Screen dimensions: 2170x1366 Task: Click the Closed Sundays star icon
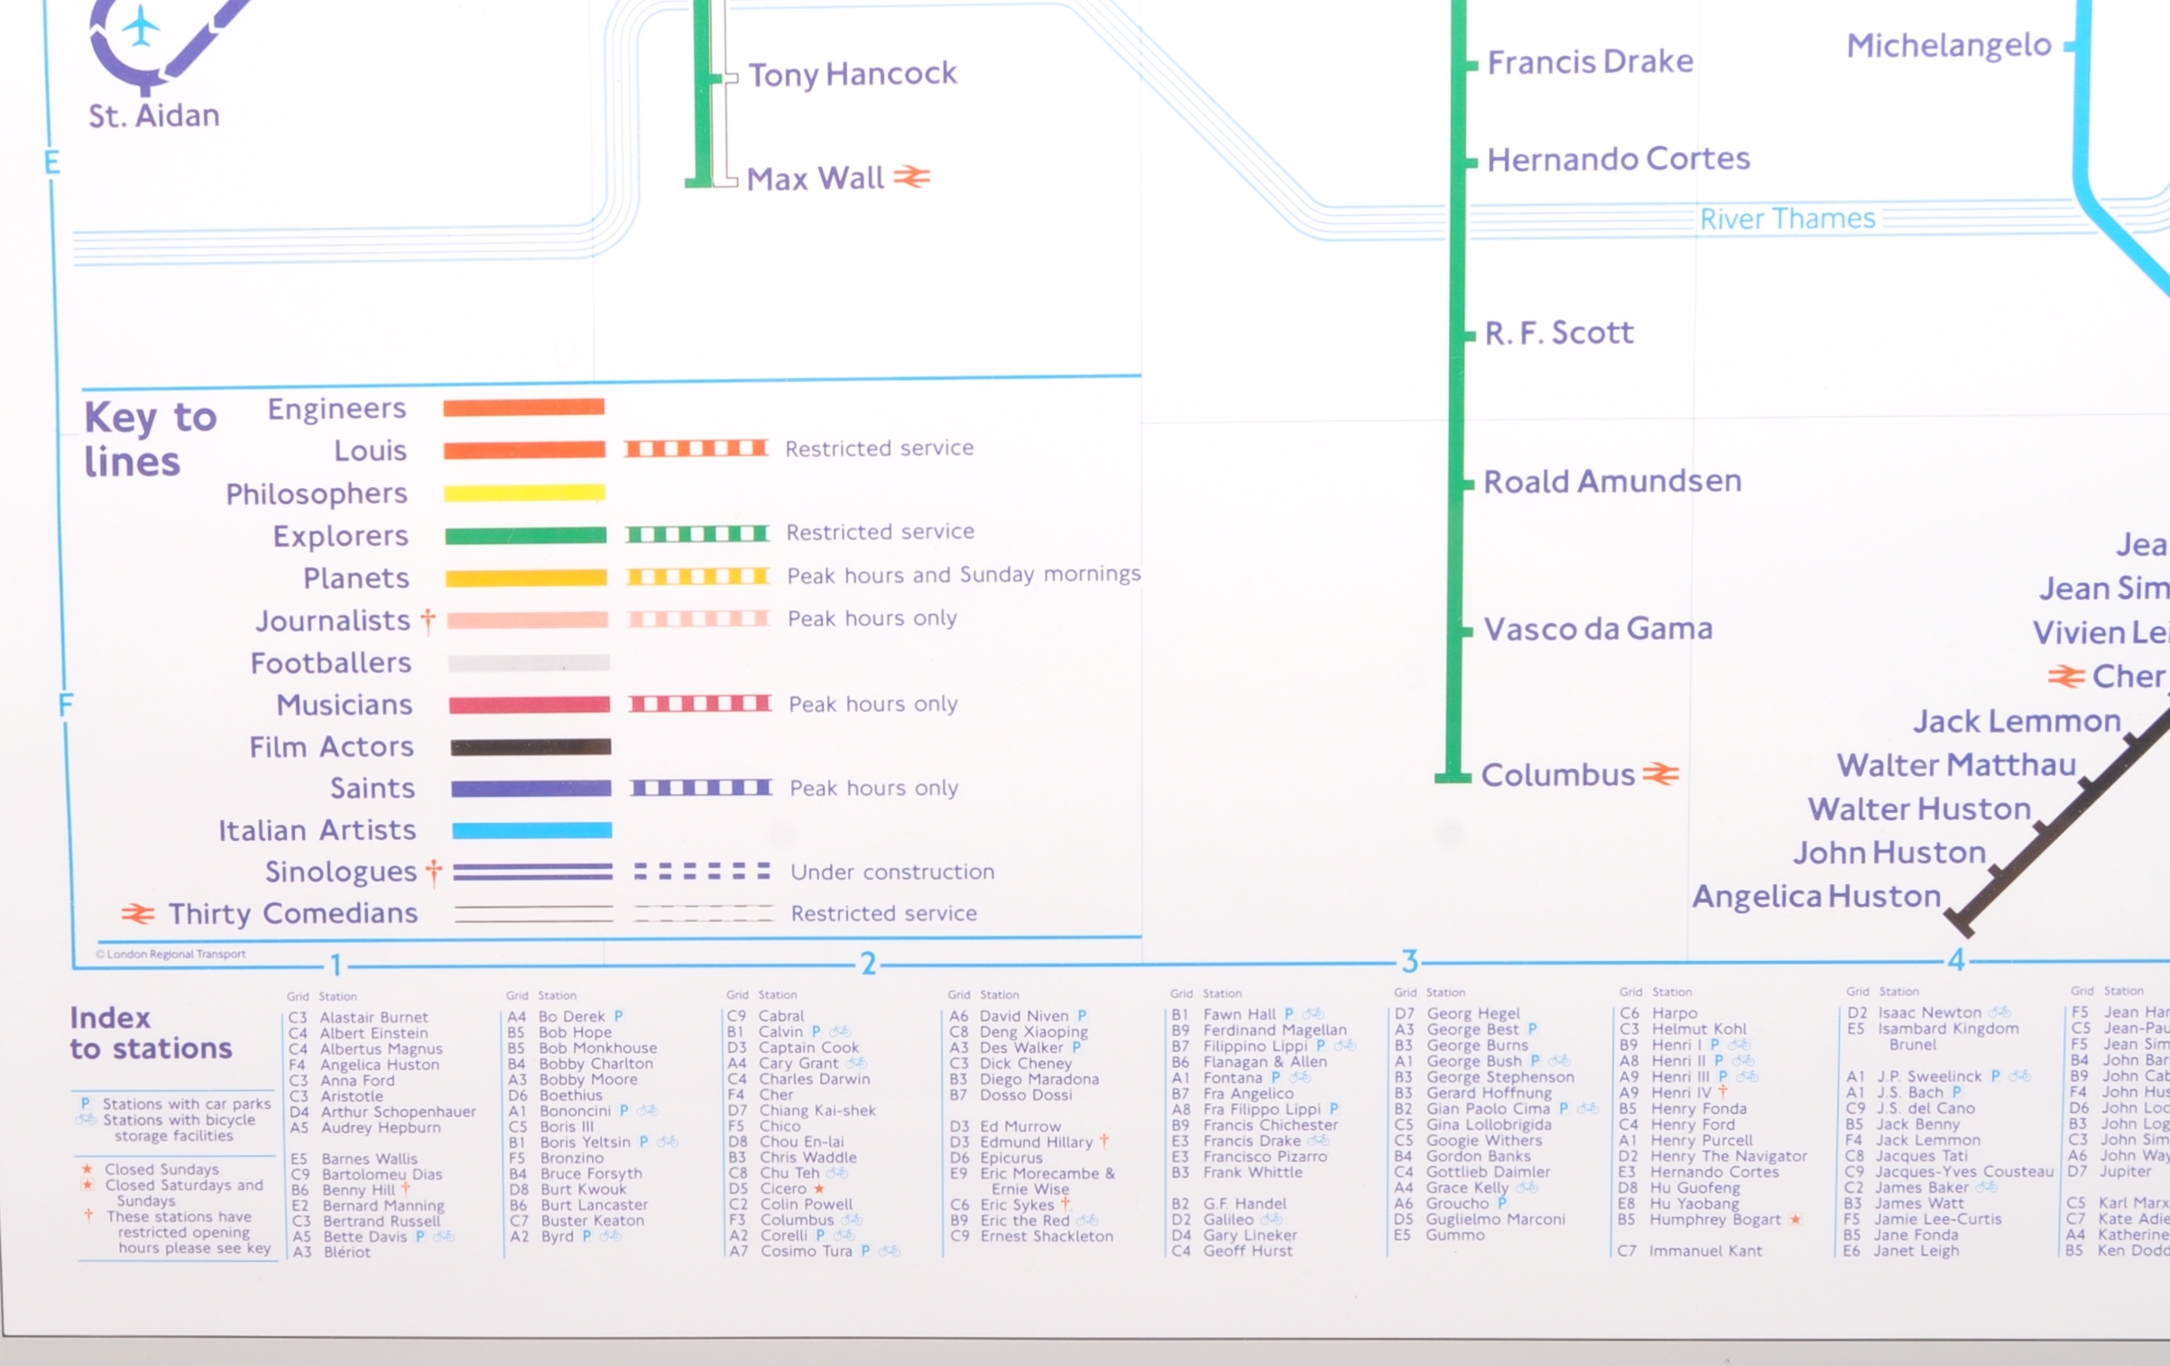point(88,1168)
